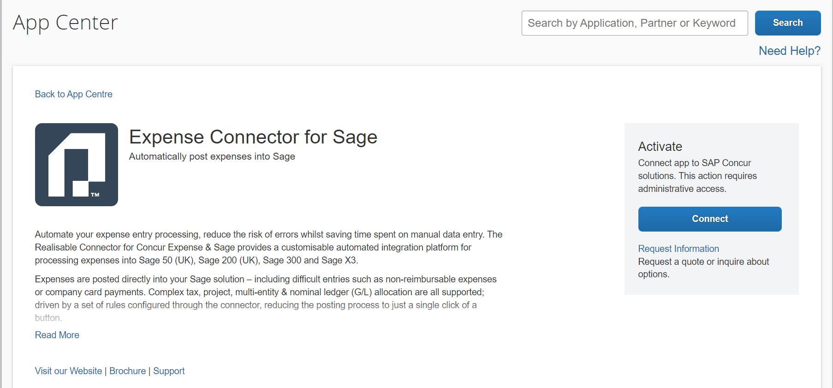Click the Expense Connector for Sage logo

[77, 165]
